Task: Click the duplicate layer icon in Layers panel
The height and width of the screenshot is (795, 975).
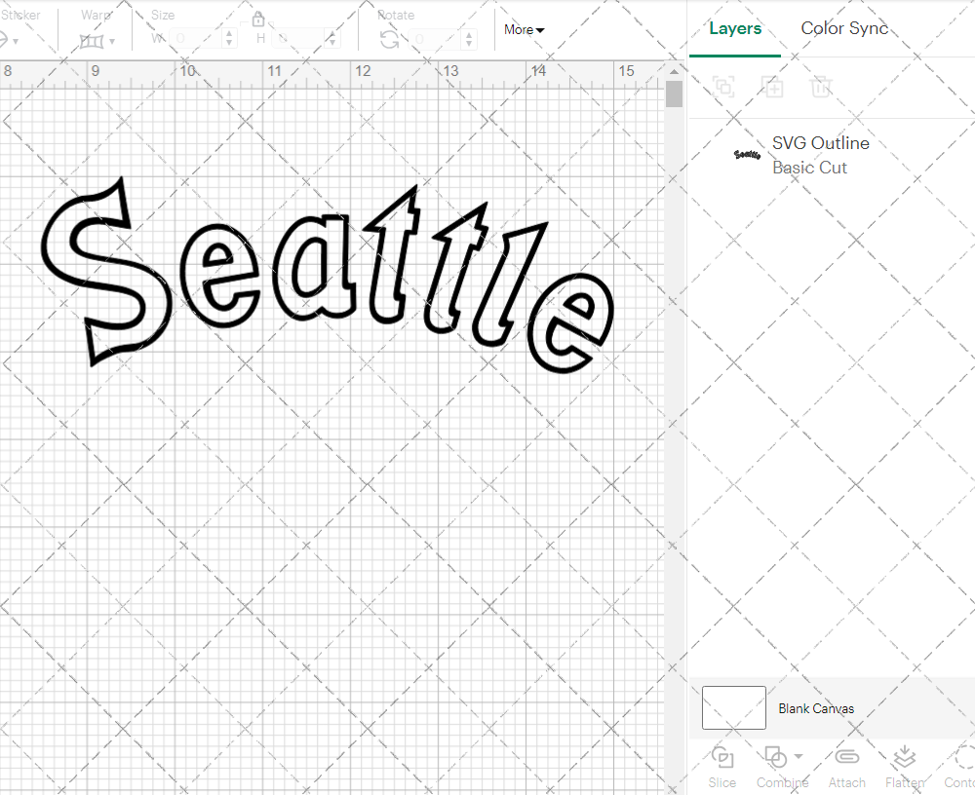Action: [x=773, y=87]
